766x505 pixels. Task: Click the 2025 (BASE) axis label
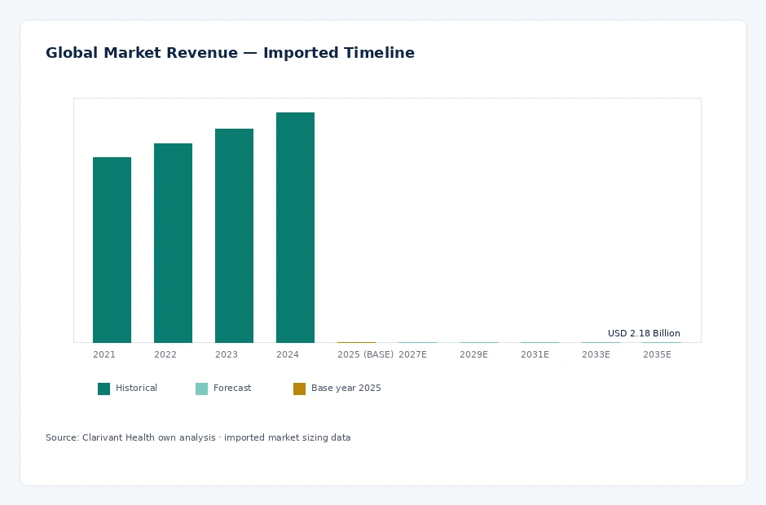[x=365, y=354]
